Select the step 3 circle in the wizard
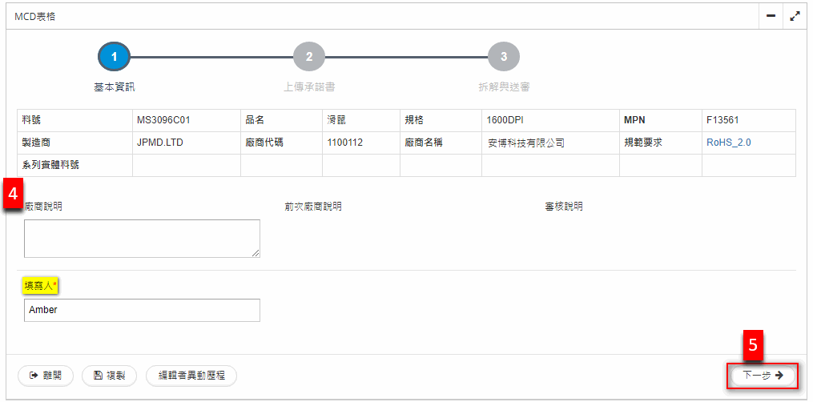This screenshot has height=402, width=813. (504, 57)
